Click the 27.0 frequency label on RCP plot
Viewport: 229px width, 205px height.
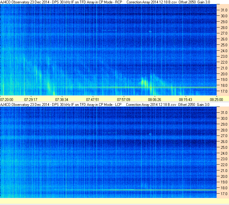click(x=224, y=33)
